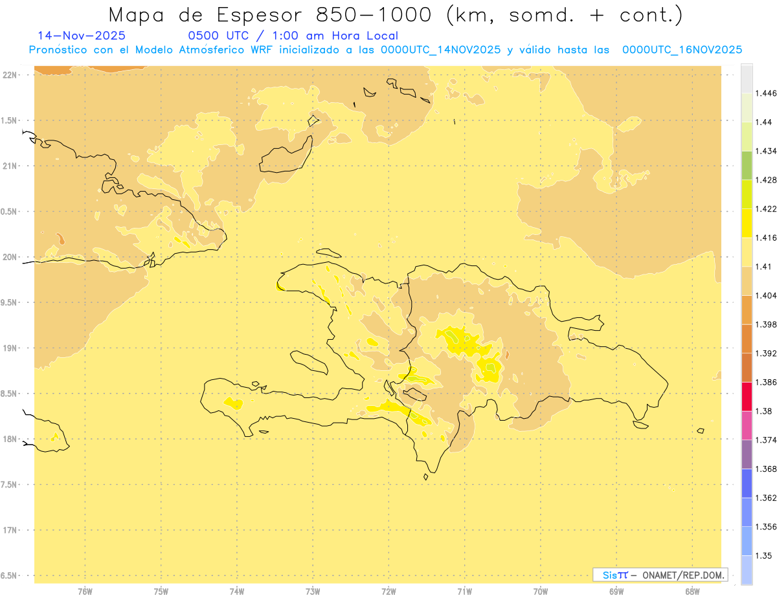The image size is (777, 600).
Task: Click the '1.356' colorbar value
Action: point(767,527)
